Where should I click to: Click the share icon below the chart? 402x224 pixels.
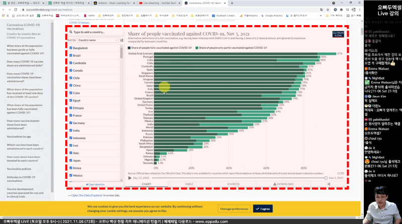(x=328, y=184)
